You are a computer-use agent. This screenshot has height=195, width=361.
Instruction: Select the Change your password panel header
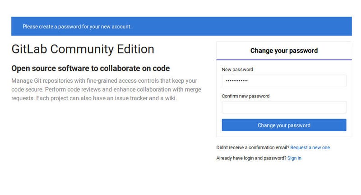pyautogui.click(x=284, y=51)
